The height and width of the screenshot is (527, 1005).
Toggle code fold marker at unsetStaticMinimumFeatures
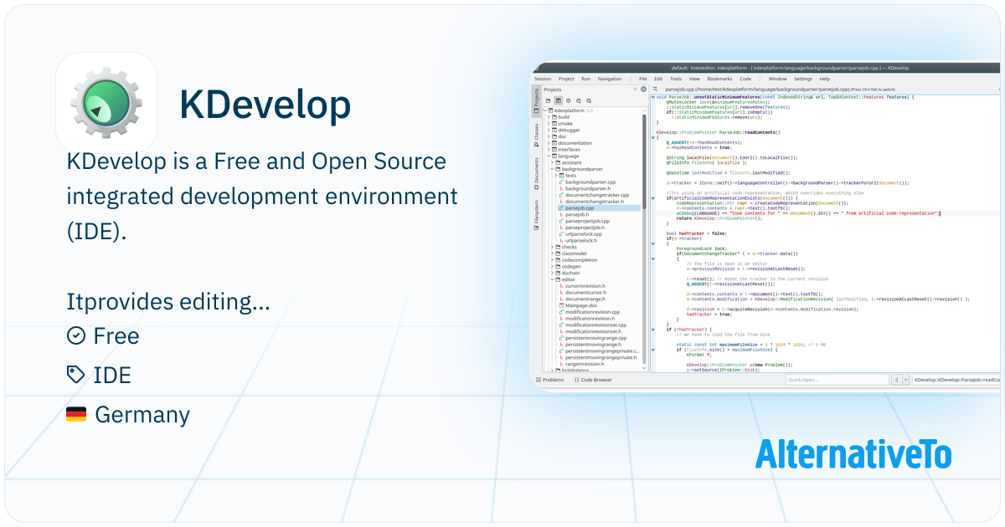click(653, 97)
